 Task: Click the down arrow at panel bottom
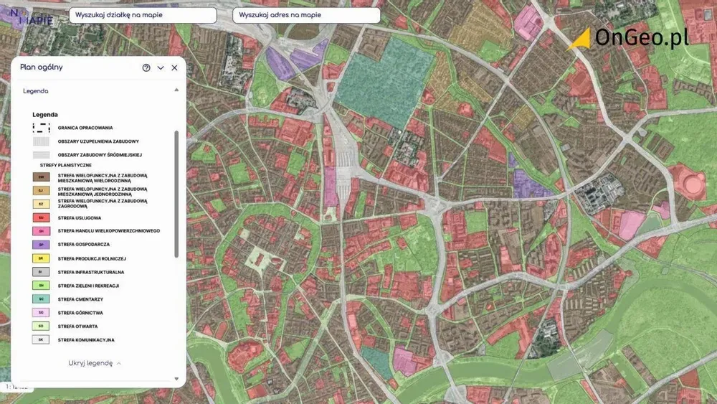(x=176, y=379)
